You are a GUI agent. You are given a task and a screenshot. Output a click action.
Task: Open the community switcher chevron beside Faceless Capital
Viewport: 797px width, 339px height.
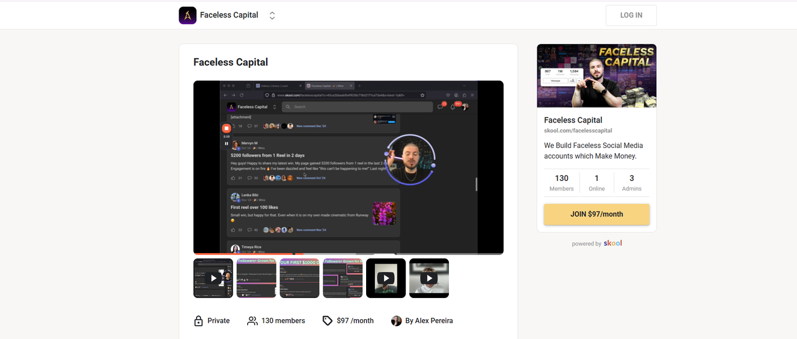pos(272,16)
